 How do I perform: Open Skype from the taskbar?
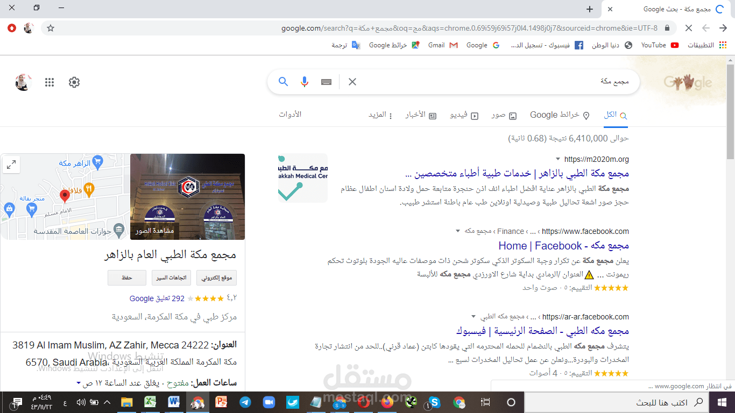click(434, 402)
